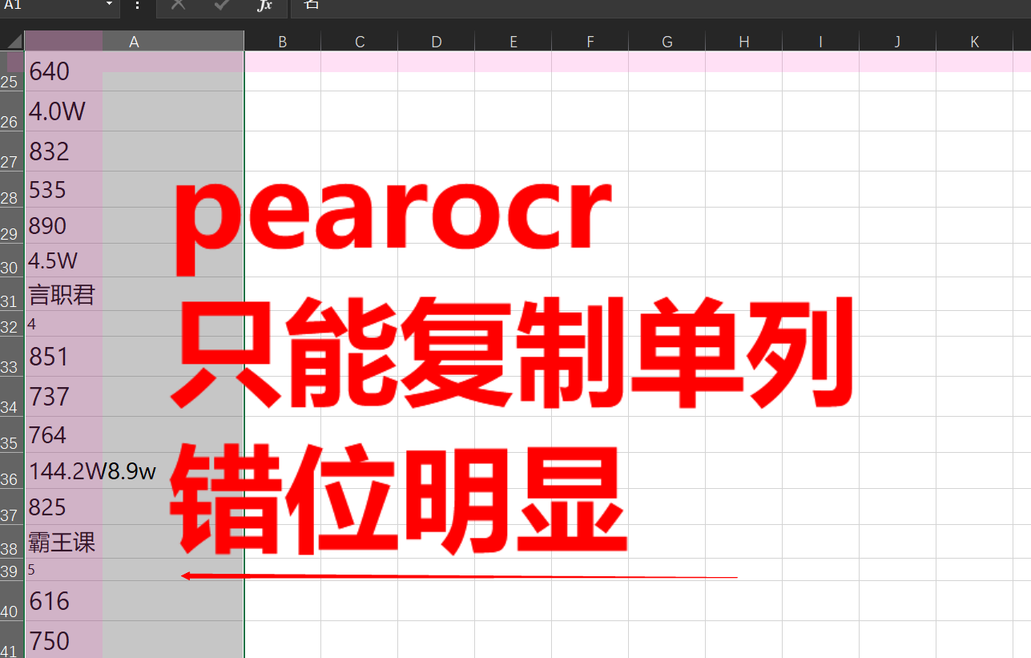Image resolution: width=1031 pixels, height=658 pixels.
Task: Select the cell reading 言职君
Action: 135,294
